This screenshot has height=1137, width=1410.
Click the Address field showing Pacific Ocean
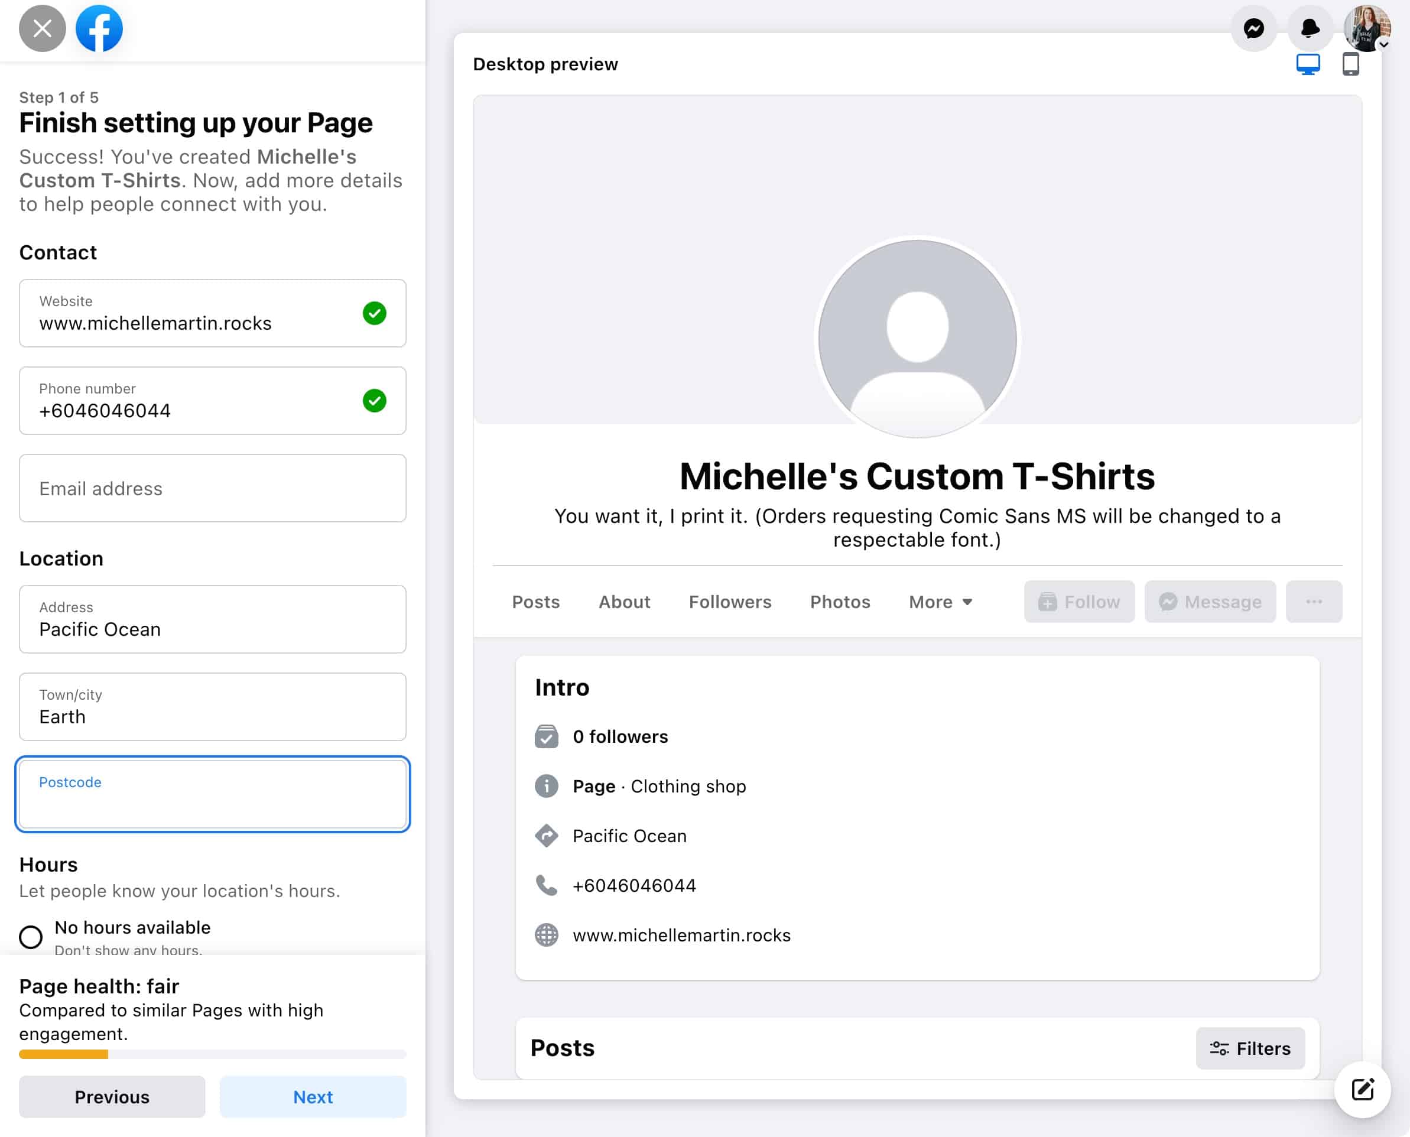click(x=213, y=619)
